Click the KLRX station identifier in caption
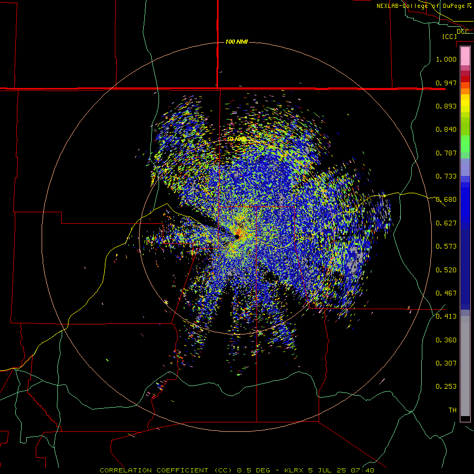The height and width of the screenshot is (474, 474). [294, 470]
